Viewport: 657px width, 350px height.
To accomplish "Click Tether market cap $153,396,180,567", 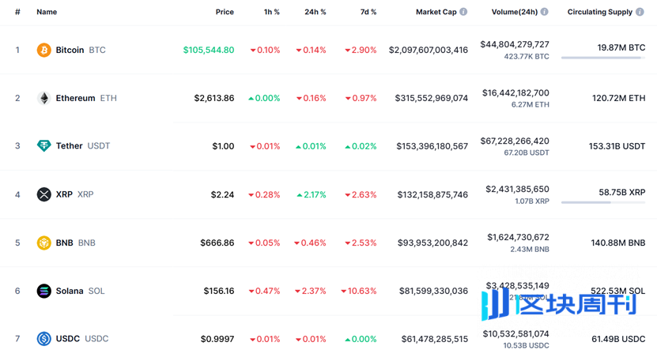I will pos(432,146).
